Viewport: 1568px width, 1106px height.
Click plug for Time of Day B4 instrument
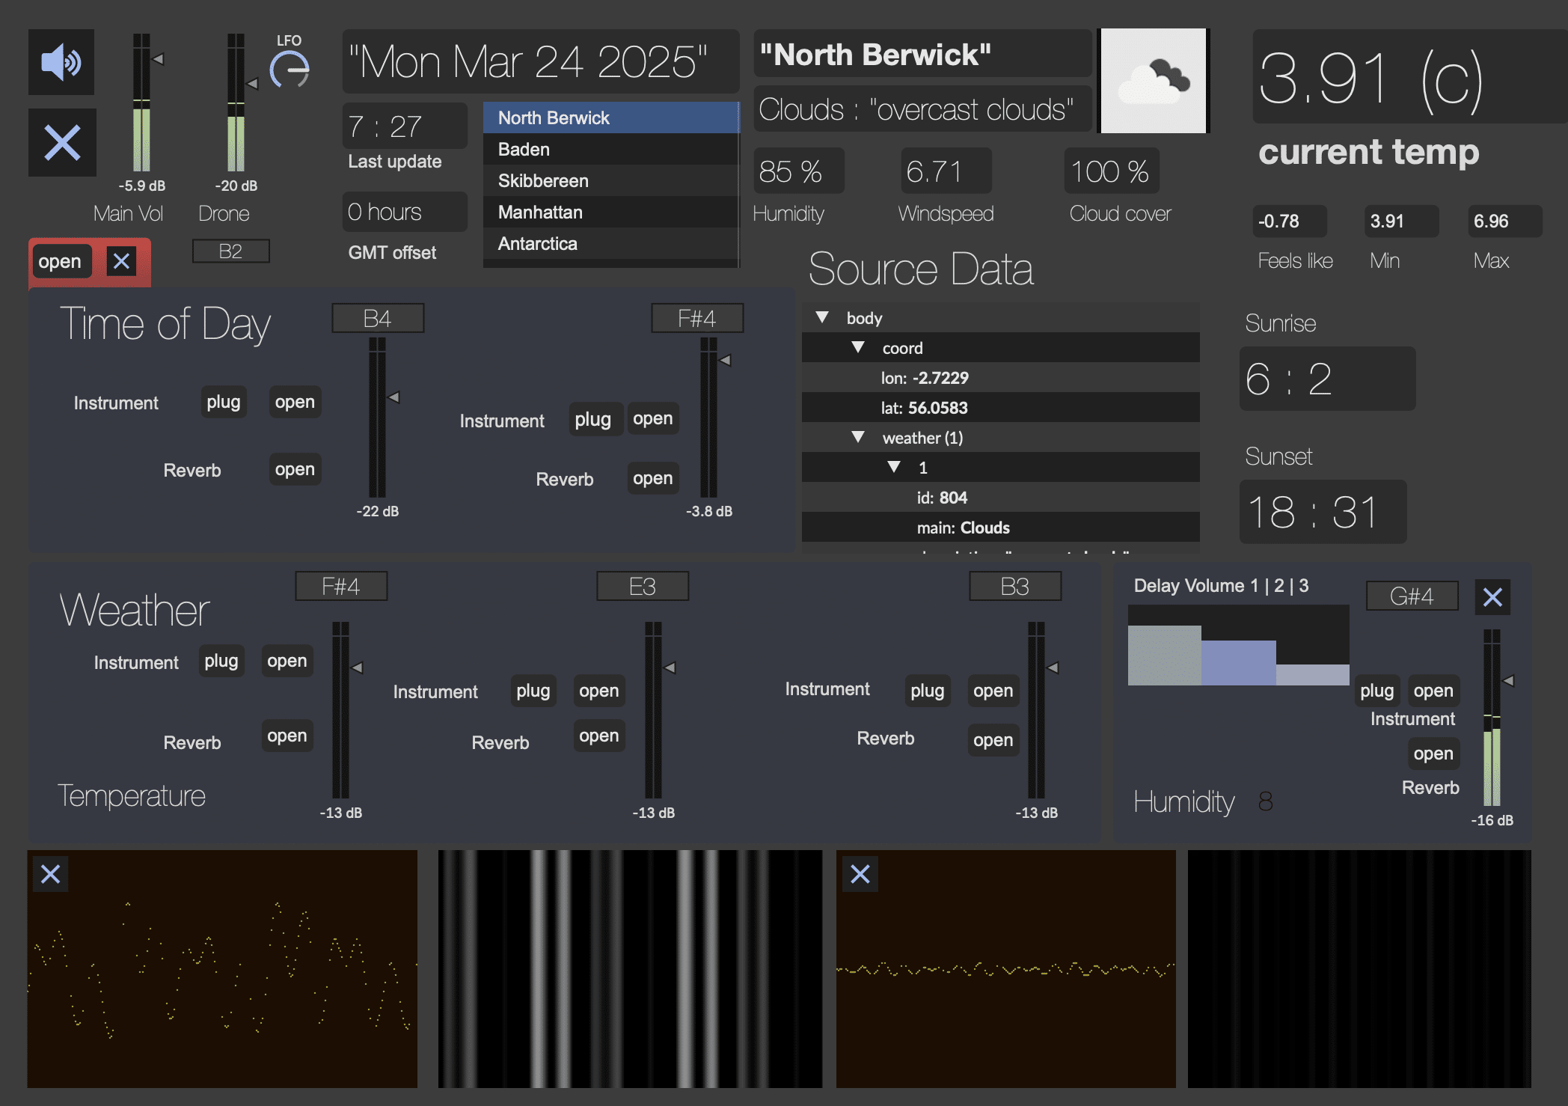click(x=223, y=402)
